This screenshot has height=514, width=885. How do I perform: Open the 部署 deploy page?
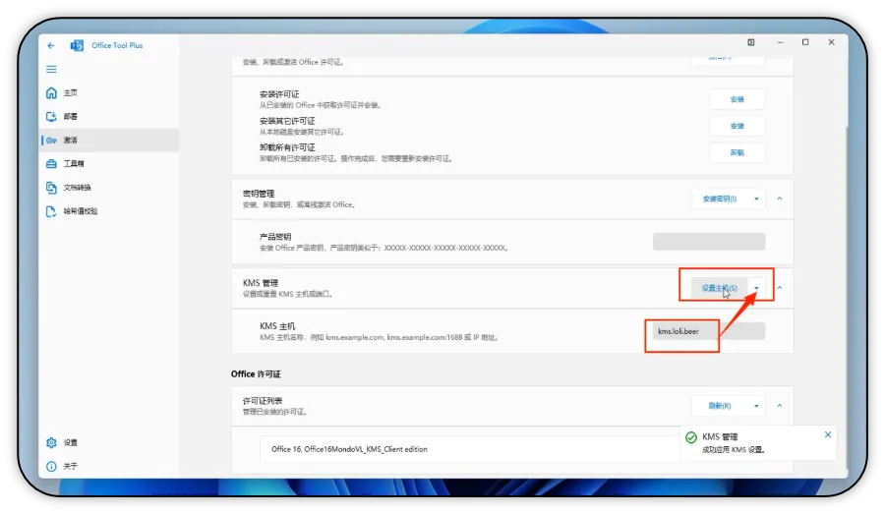tap(109, 116)
